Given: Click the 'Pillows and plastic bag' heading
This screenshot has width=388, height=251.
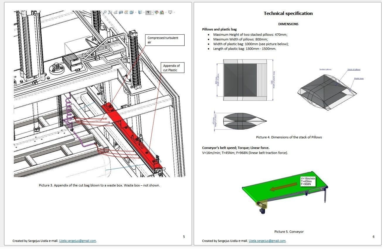Looking at the screenshot, I should [x=219, y=29].
